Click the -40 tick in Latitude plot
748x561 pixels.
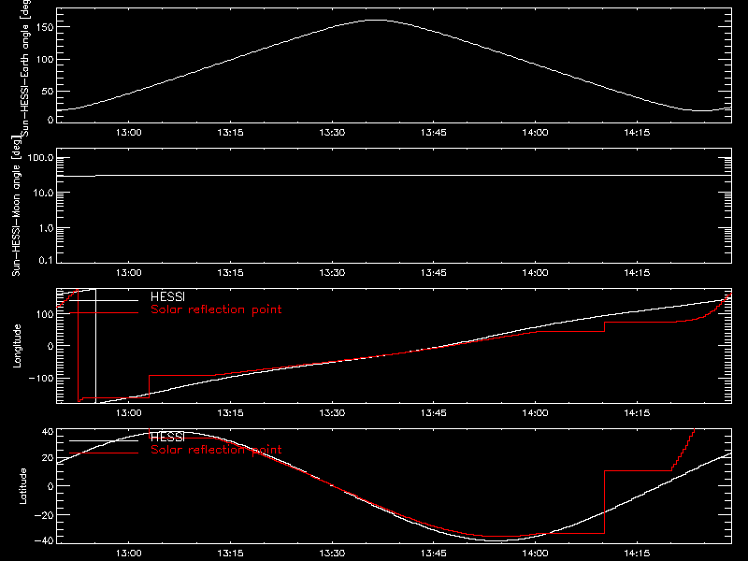[x=44, y=541]
